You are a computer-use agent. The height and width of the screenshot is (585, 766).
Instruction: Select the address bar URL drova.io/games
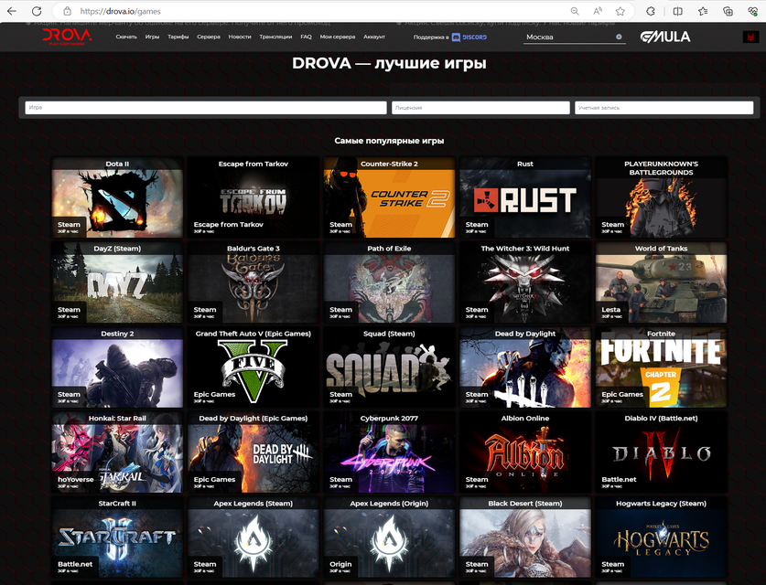(x=120, y=11)
